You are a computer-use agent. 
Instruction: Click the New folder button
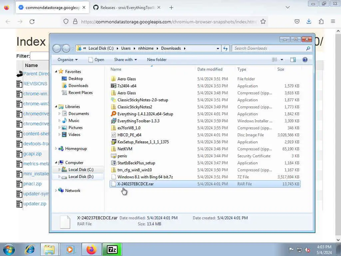[157, 60]
